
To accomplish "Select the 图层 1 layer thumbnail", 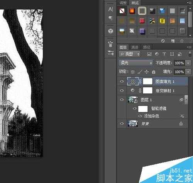I will click(133, 100).
